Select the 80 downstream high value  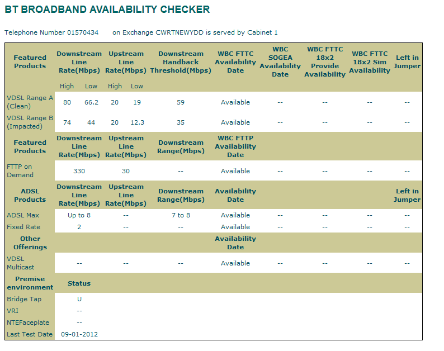67,102
